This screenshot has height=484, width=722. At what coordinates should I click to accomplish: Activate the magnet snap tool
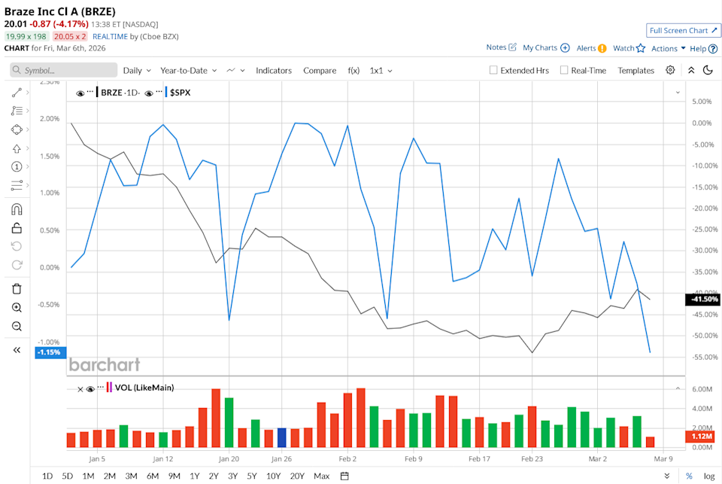17,210
